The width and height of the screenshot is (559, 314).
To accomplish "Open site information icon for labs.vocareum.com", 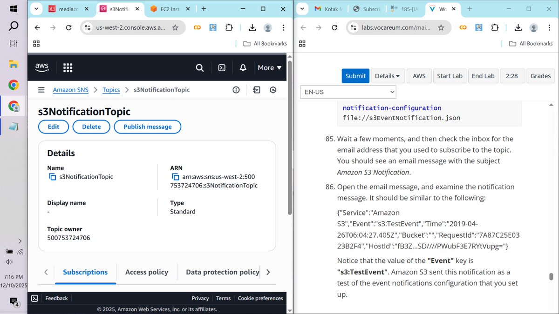I will click(x=354, y=28).
